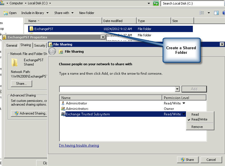
Task: Choose the checked Read/Write option
Action: pos(199,120)
